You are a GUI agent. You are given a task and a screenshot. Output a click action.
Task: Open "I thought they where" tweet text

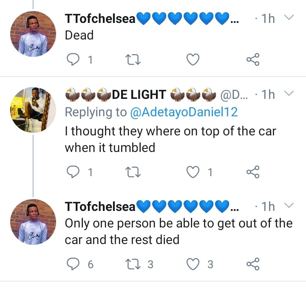(170, 139)
